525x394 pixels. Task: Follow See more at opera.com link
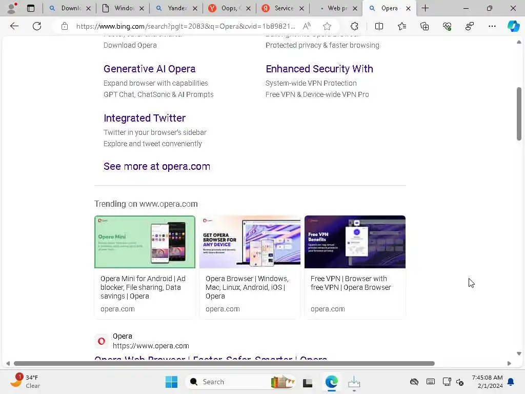(157, 166)
